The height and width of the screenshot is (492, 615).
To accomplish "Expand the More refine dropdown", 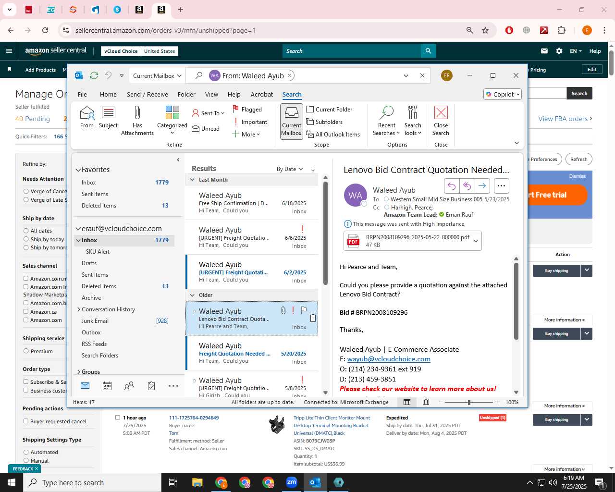I will pyautogui.click(x=246, y=135).
